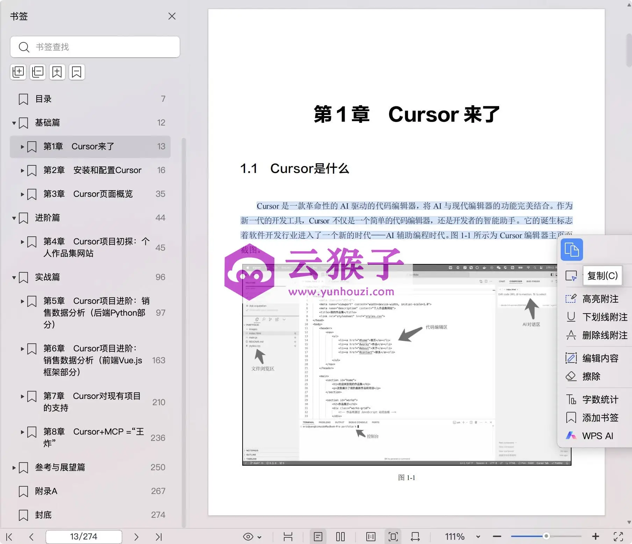Open the dropdown beside the eye icon

click(x=259, y=537)
